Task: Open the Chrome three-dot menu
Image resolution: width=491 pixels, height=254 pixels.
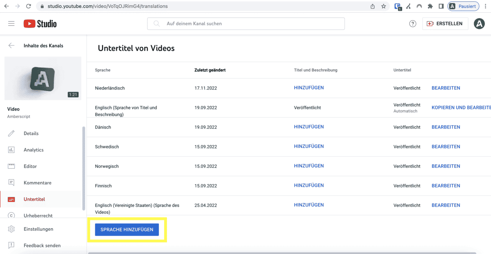Action: coord(486,6)
